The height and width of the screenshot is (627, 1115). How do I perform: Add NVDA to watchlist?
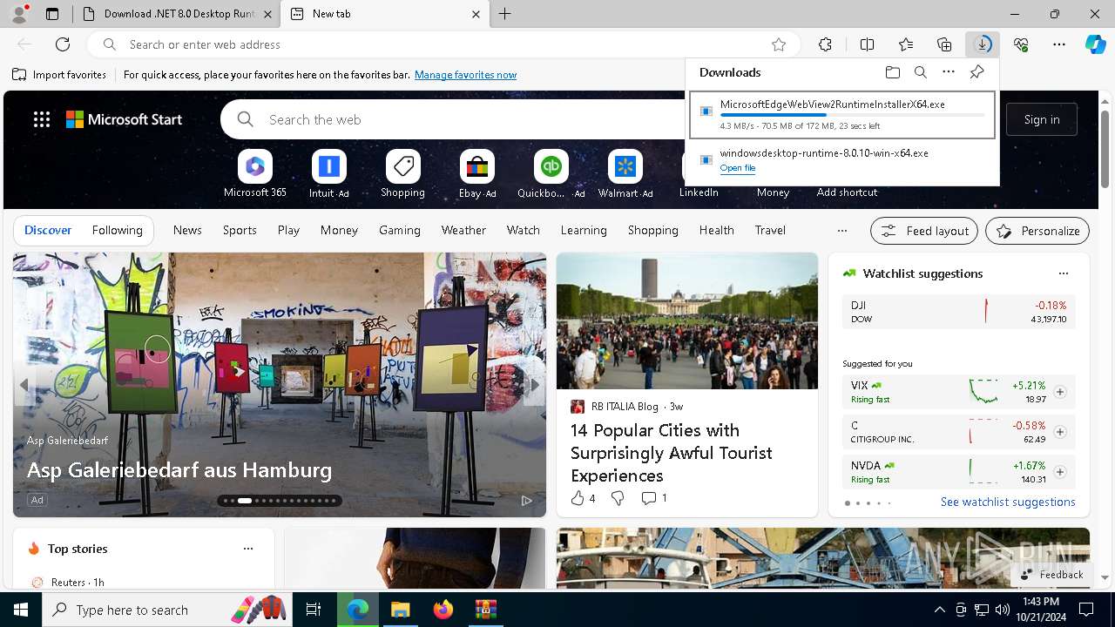point(1059,472)
